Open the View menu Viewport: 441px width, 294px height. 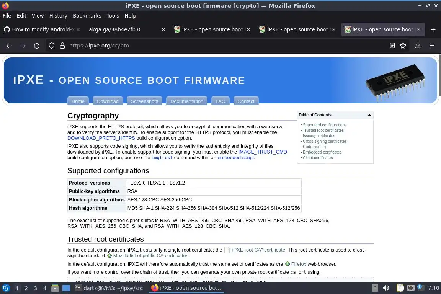point(38,16)
